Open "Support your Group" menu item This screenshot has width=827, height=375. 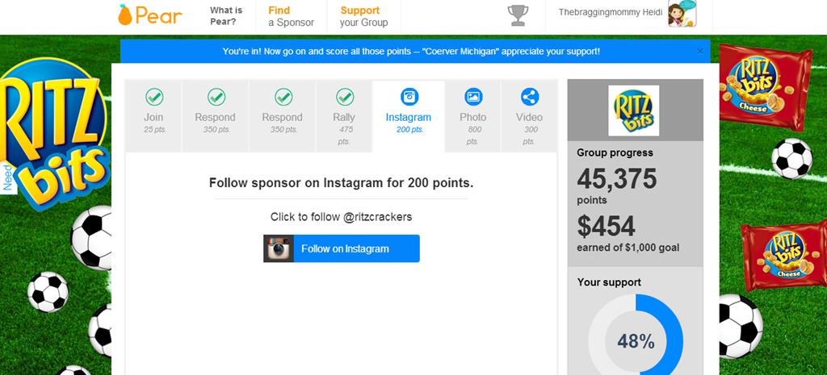coord(363,16)
